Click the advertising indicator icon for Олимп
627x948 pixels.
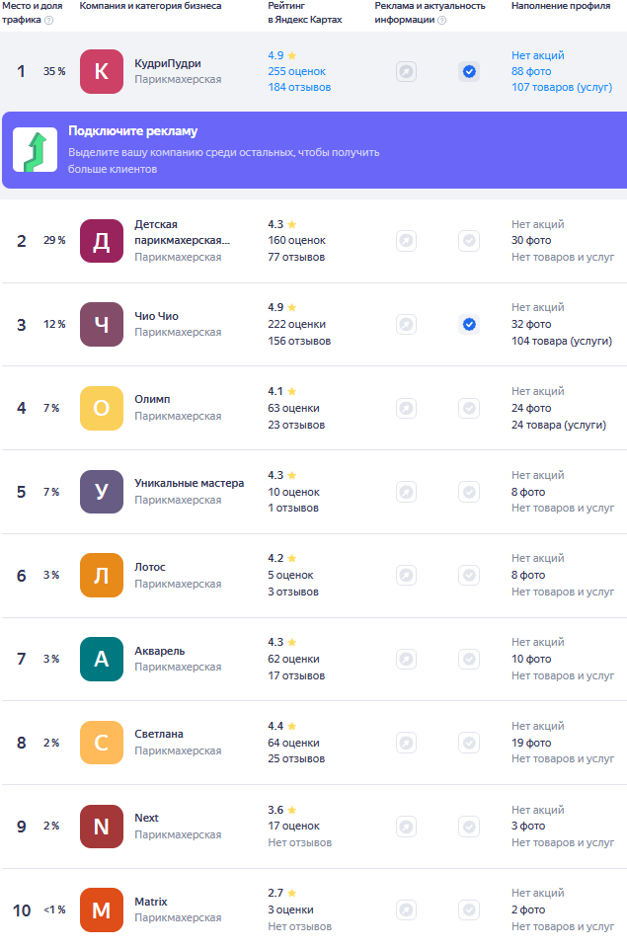(x=406, y=408)
